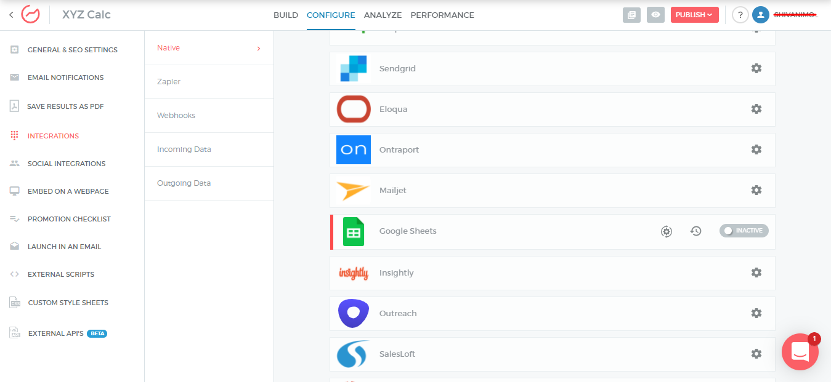Open Eloqua settings gear
Screen dimensions: 831x382
click(756, 109)
